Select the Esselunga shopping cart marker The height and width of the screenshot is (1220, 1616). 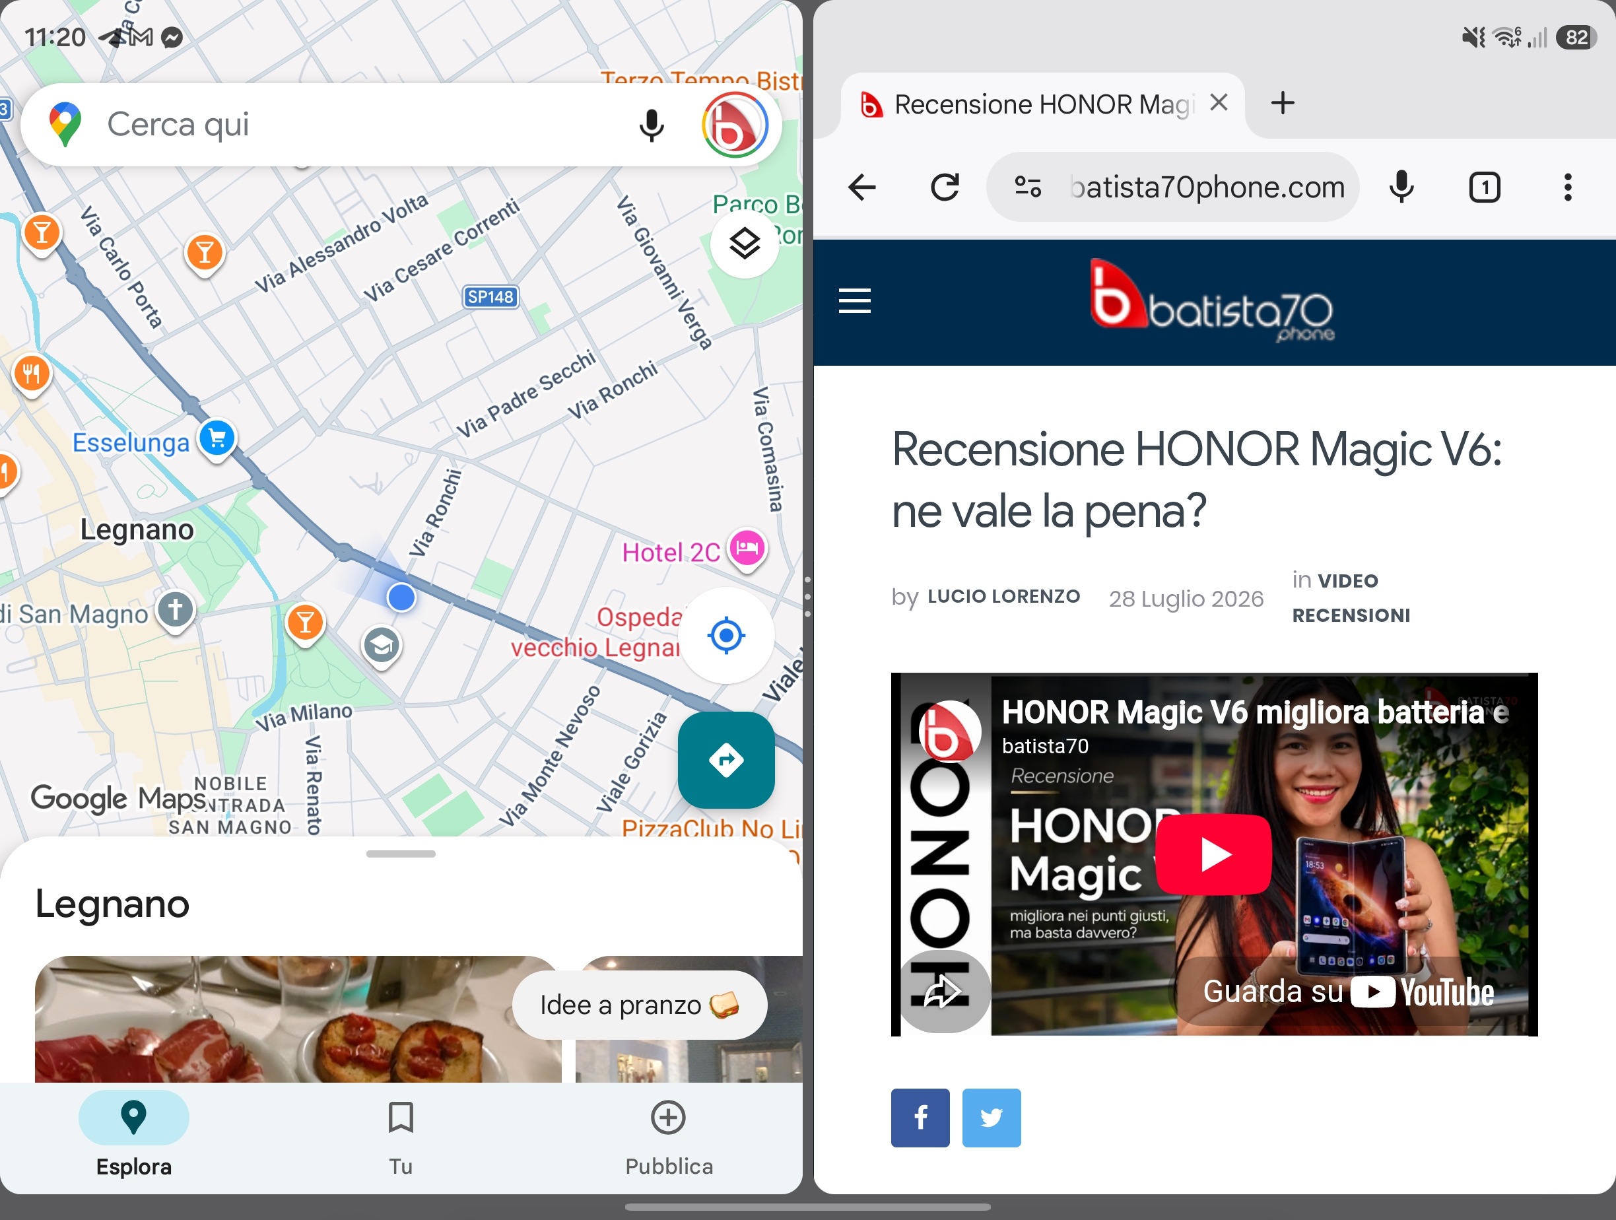click(x=217, y=439)
